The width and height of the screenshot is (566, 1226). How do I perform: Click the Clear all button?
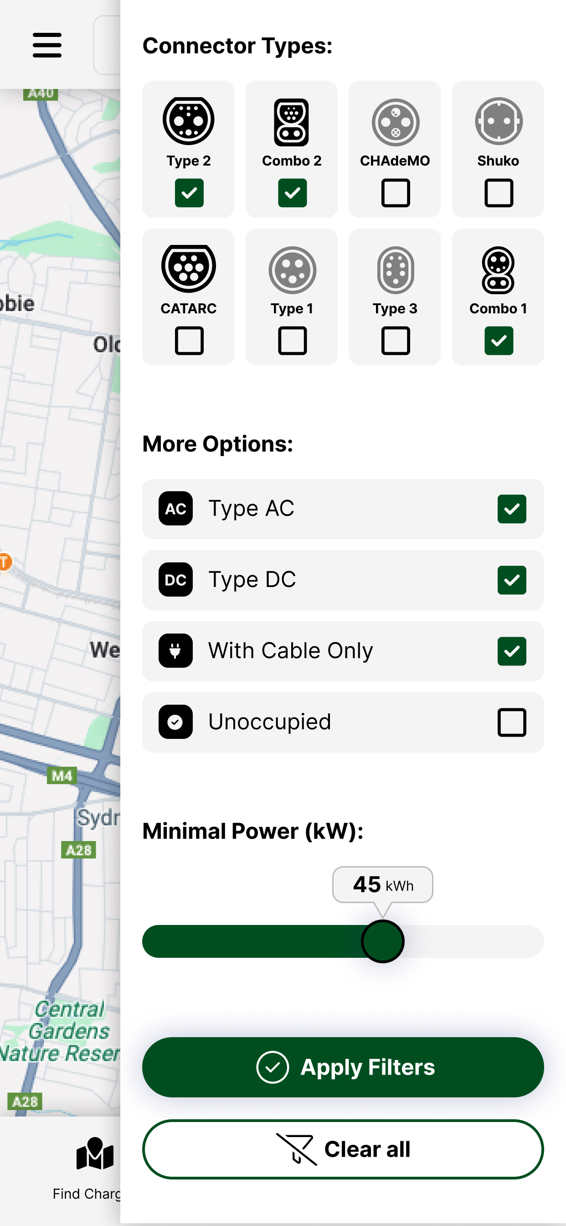pos(343,1149)
